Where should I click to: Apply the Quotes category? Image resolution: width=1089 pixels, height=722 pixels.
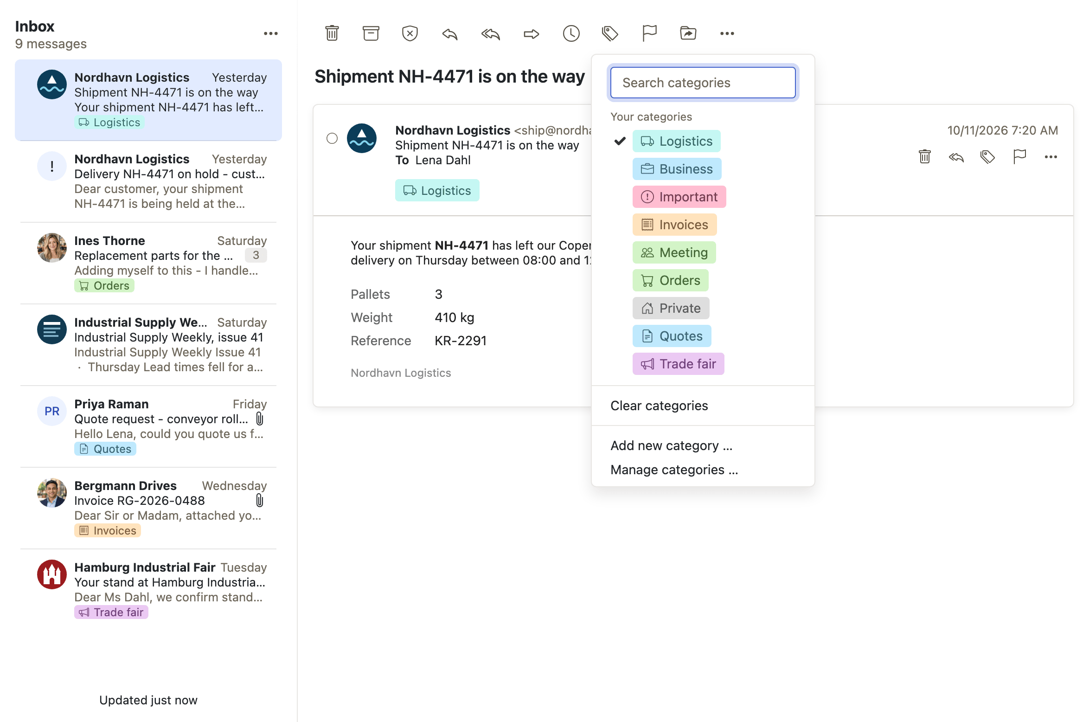coord(672,336)
